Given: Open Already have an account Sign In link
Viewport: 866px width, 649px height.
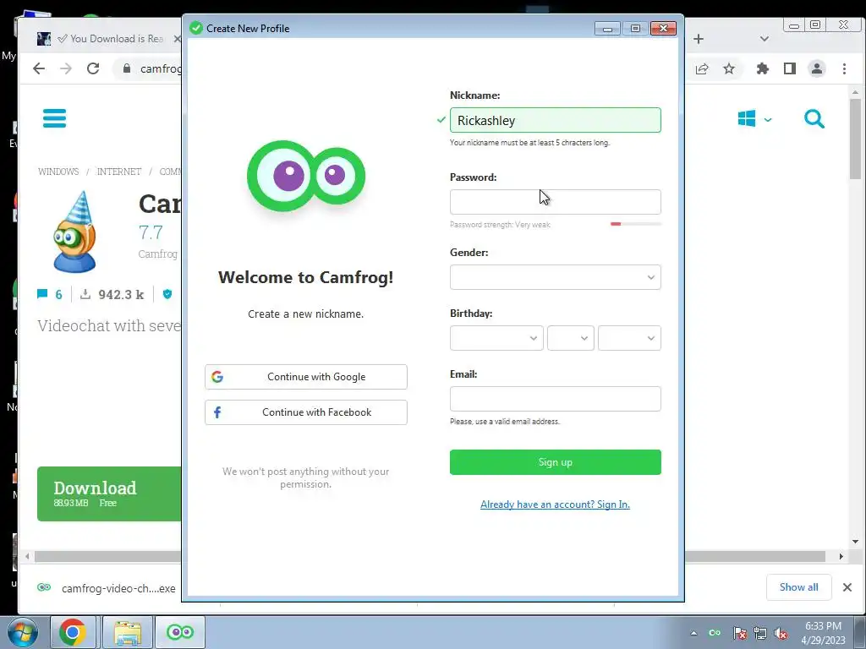Looking at the screenshot, I should click(555, 504).
